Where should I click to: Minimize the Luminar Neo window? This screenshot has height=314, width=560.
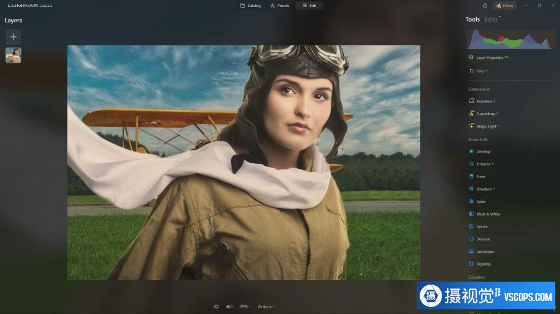point(526,6)
